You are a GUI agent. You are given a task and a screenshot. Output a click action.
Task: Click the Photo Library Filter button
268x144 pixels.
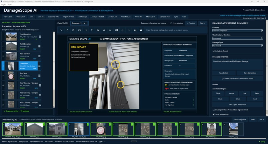click(x=253, y=119)
